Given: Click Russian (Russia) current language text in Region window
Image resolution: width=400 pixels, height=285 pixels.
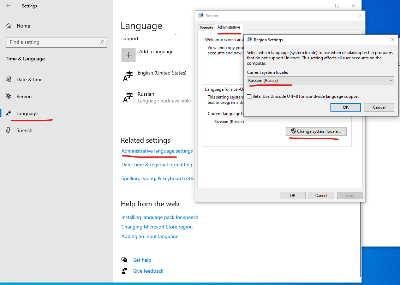Looking at the screenshot, I should tap(229, 122).
